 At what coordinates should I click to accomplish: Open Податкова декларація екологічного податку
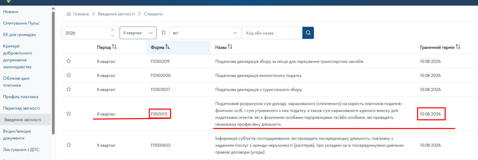tap(258, 76)
